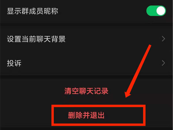Click the 设置当前聊天背景 text label

click(36, 39)
